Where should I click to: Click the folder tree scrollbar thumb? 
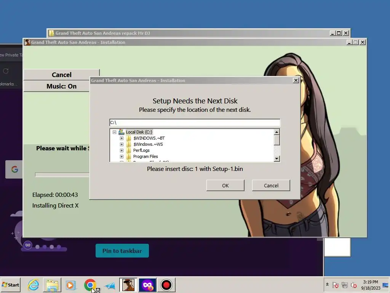point(277,140)
